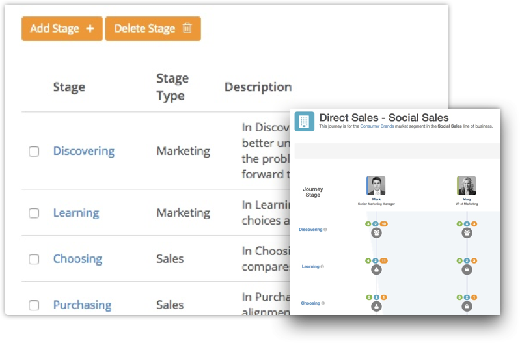
Task: Click the Journey Stage column label
Action: 313,192
